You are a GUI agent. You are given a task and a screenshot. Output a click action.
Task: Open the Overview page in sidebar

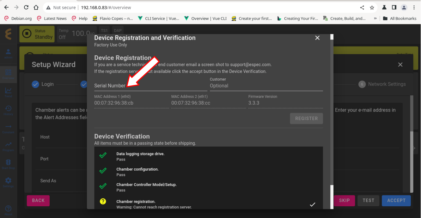(x=8, y=75)
